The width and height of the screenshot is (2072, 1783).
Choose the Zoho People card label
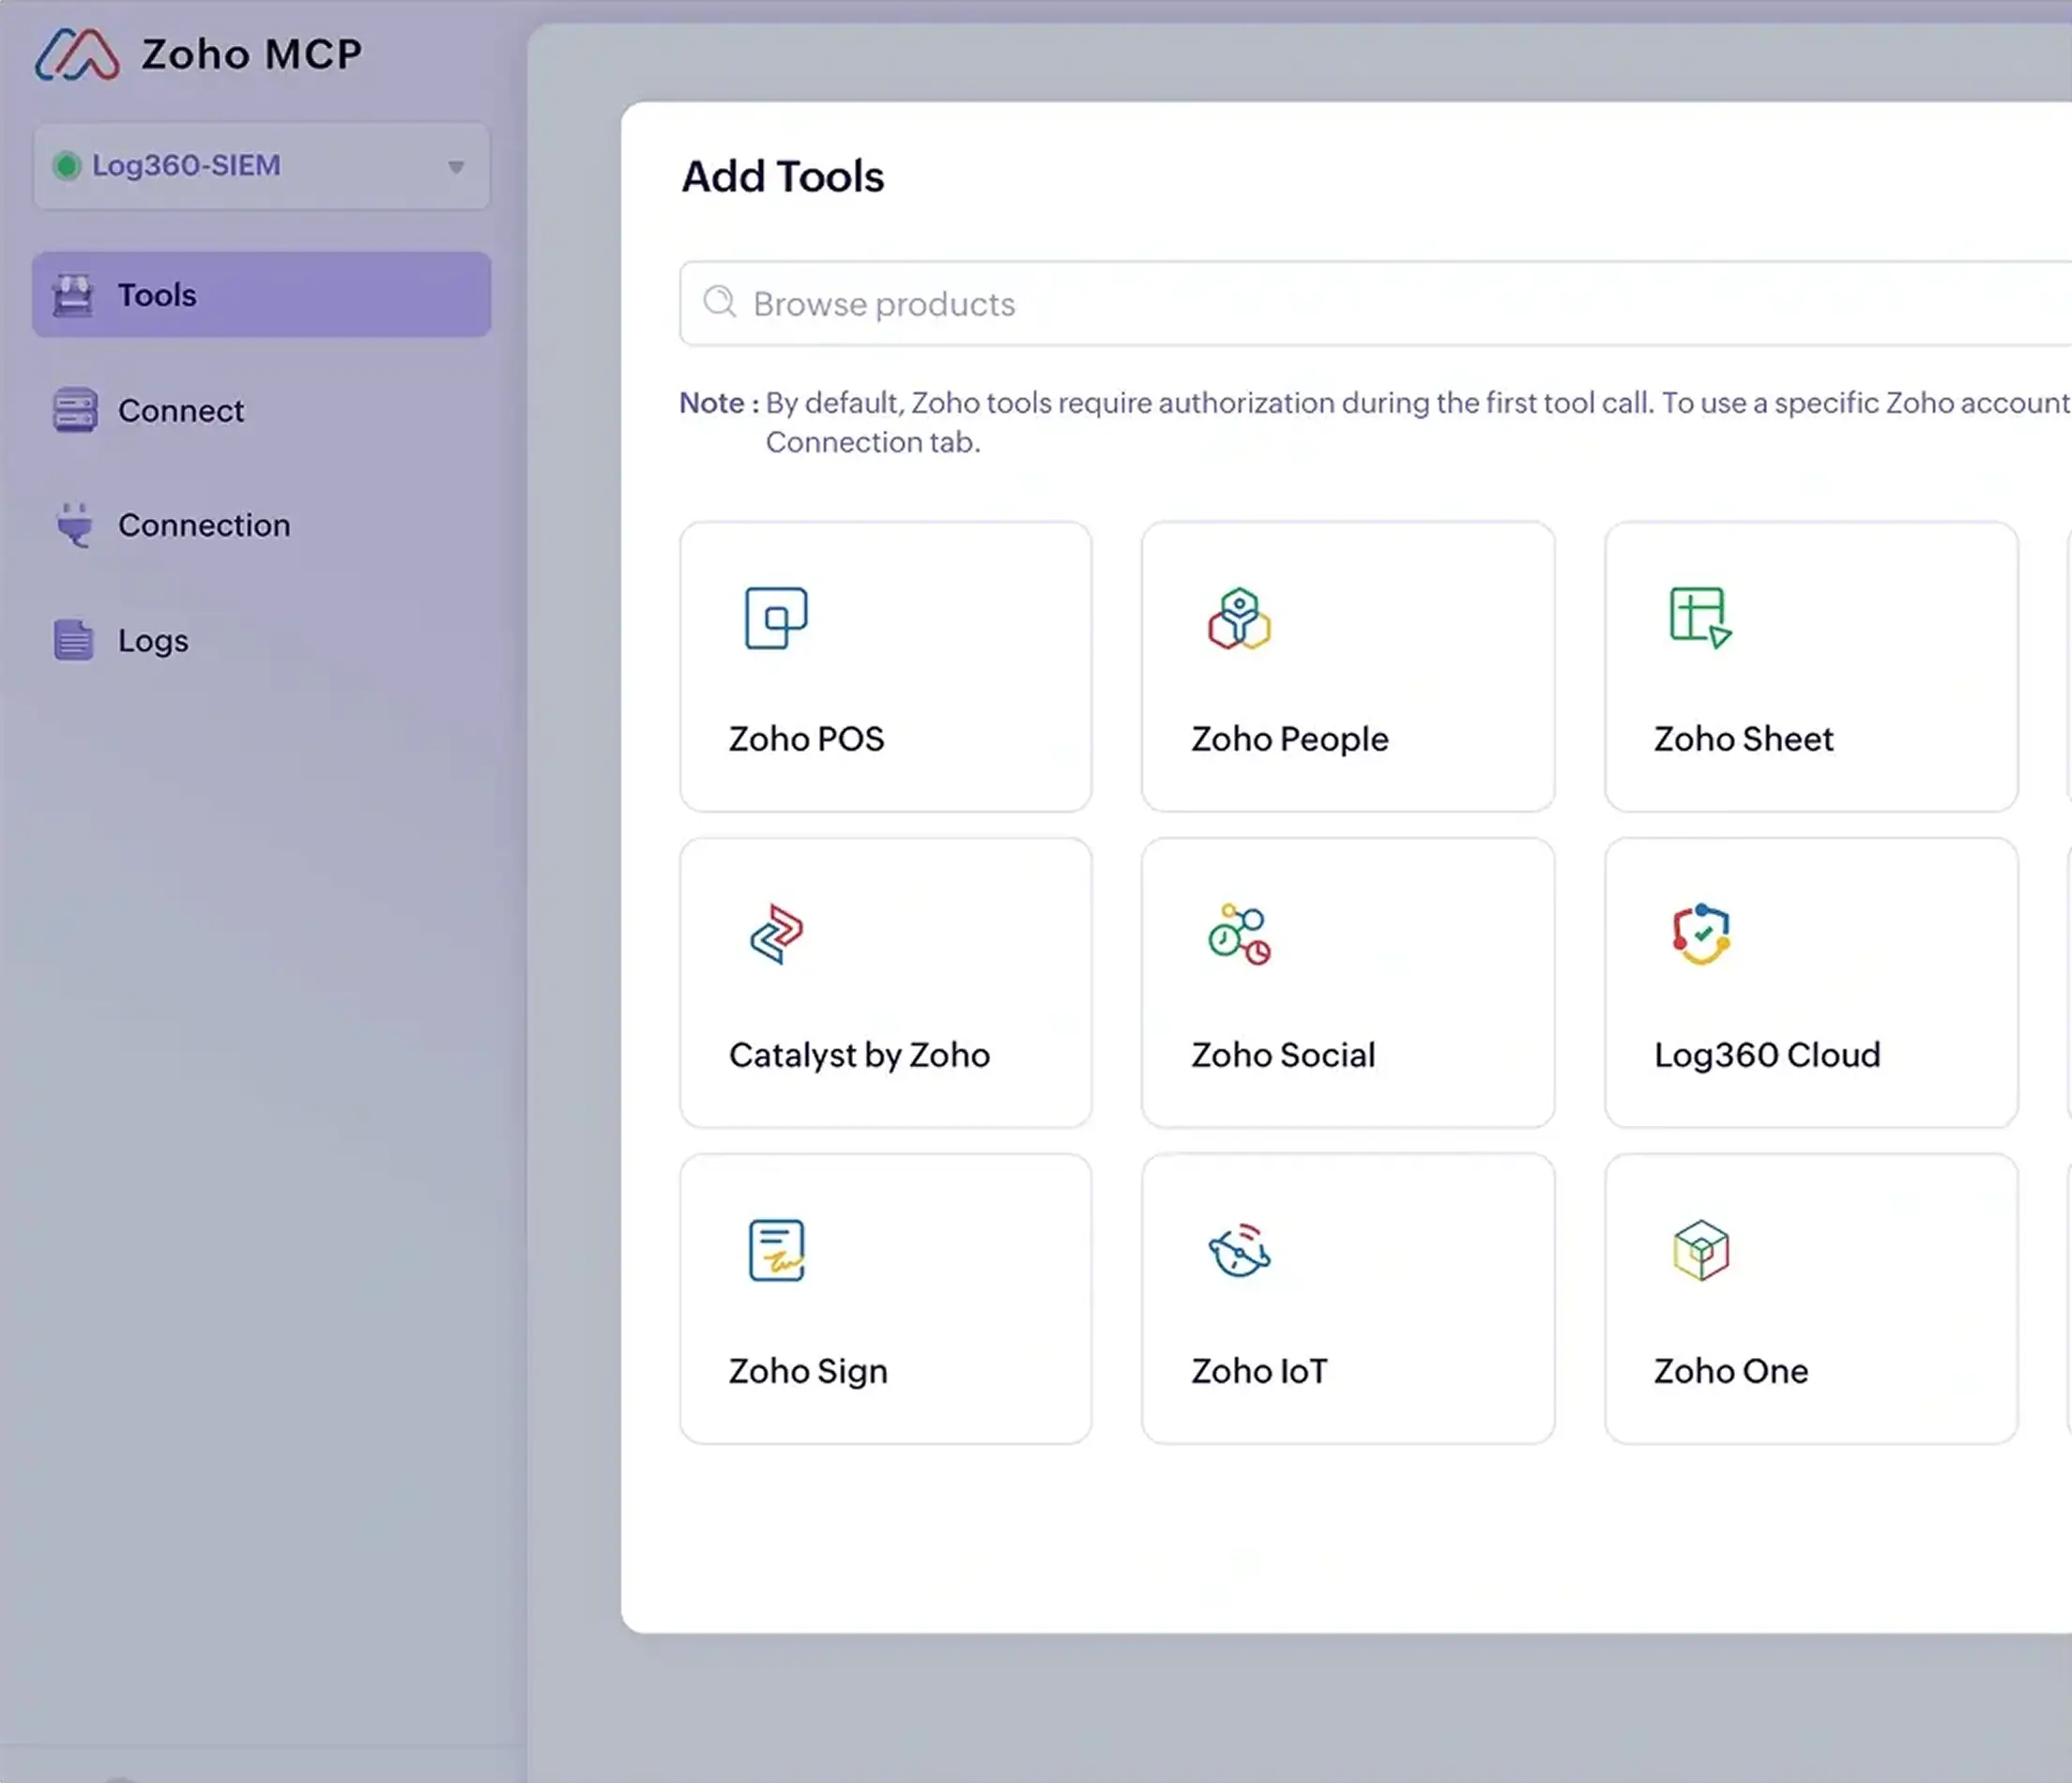coord(1289,739)
